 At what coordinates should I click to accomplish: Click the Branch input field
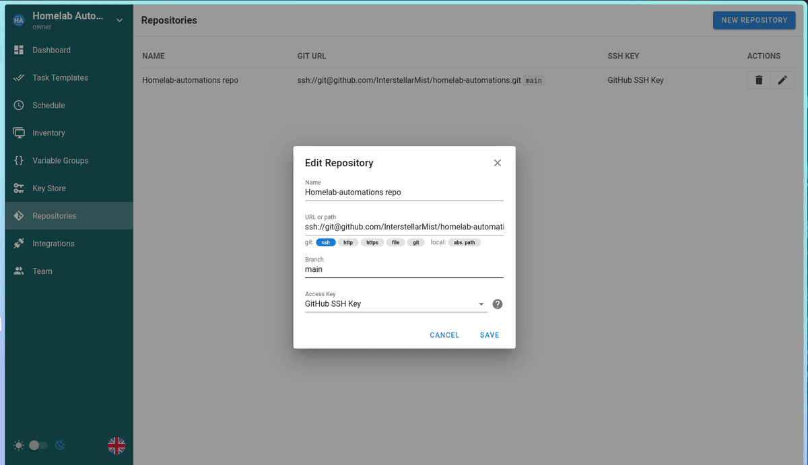tap(404, 269)
